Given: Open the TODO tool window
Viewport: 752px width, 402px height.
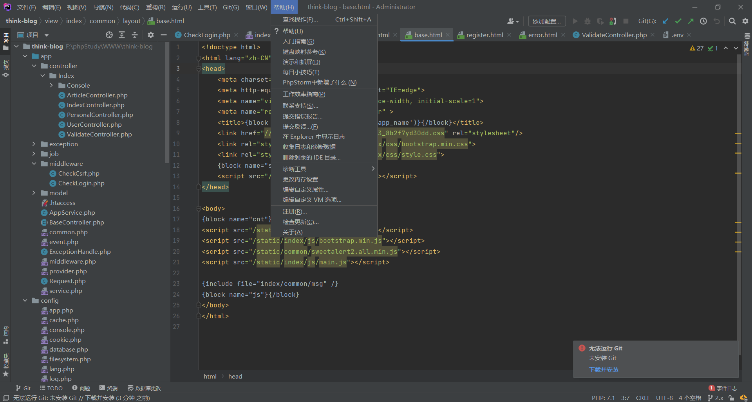Looking at the screenshot, I should click(51, 388).
